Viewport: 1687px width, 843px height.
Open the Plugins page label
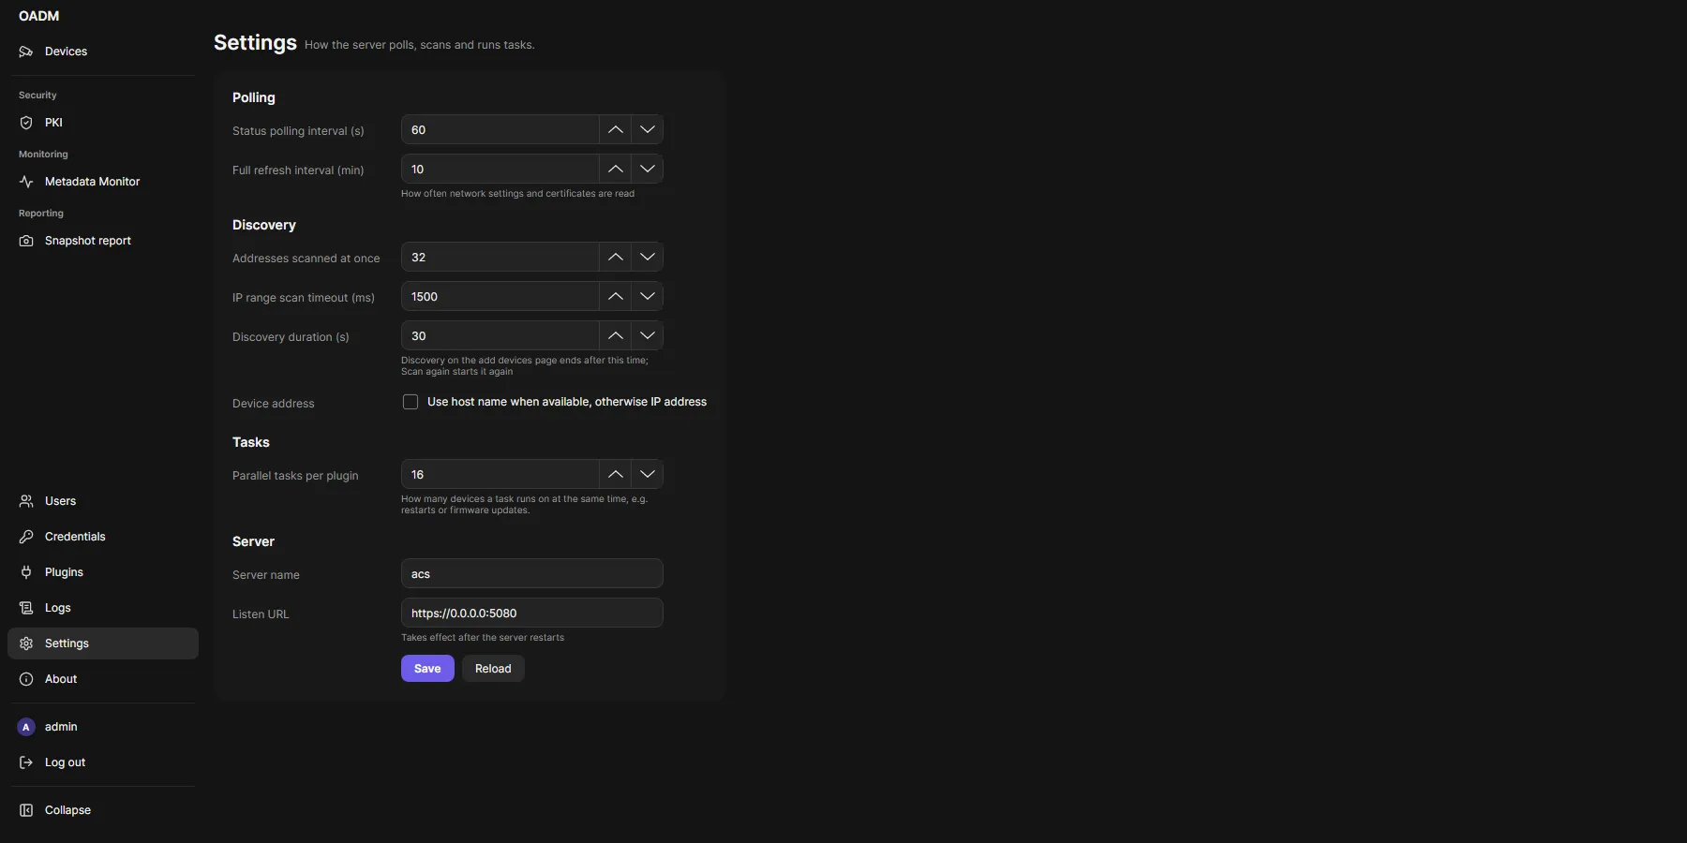point(64,572)
